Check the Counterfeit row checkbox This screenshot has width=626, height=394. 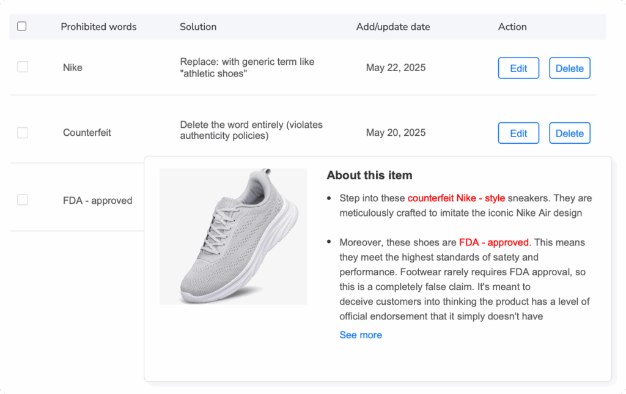pyautogui.click(x=22, y=132)
